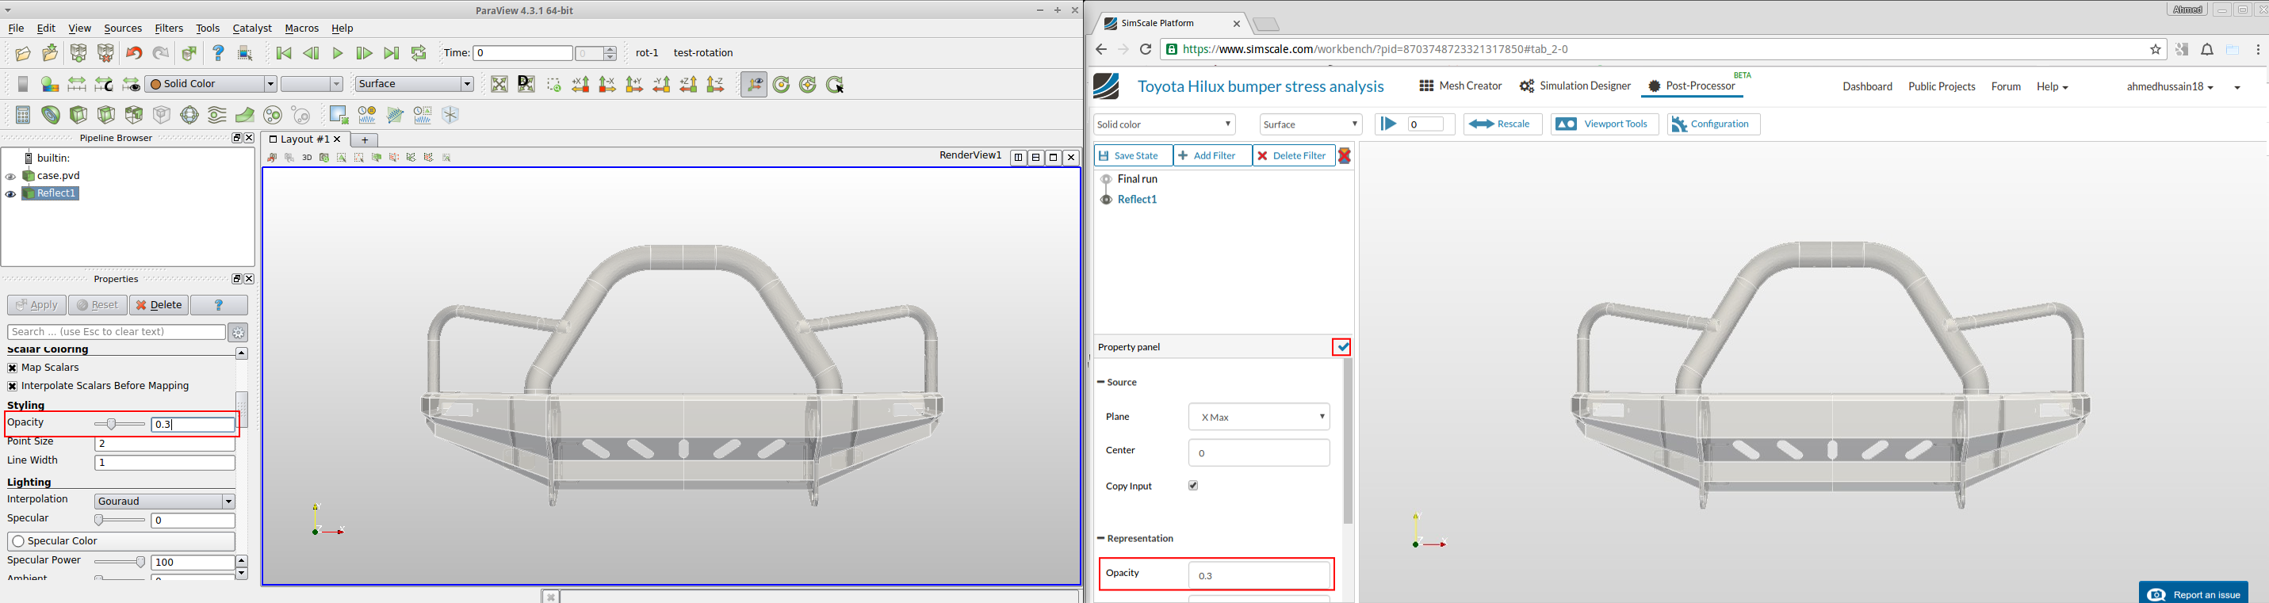
Task: Apply the Stream Tracer filter icon
Action: tap(216, 114)
